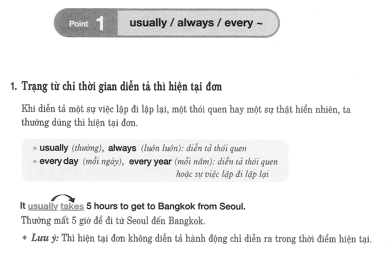Click the section heading 'Trạng từ chỉ thời gian'
The image size is (387, 257).
[x=122, y=86]
